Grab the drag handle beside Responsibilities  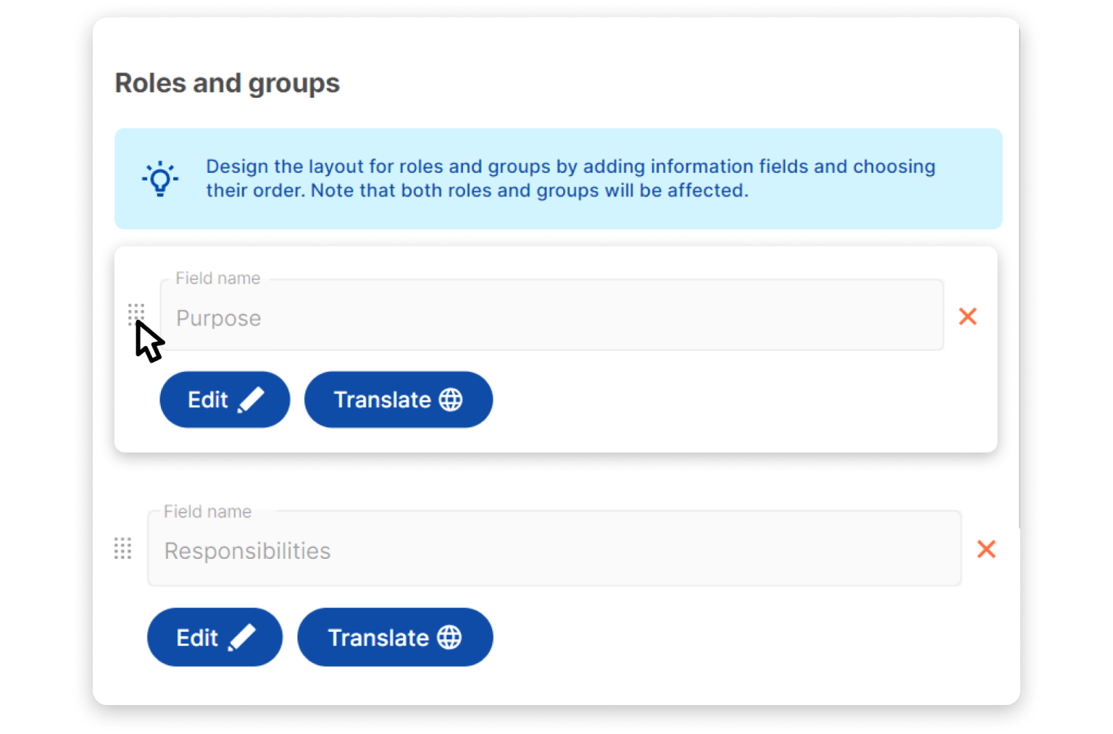(122, 549)
